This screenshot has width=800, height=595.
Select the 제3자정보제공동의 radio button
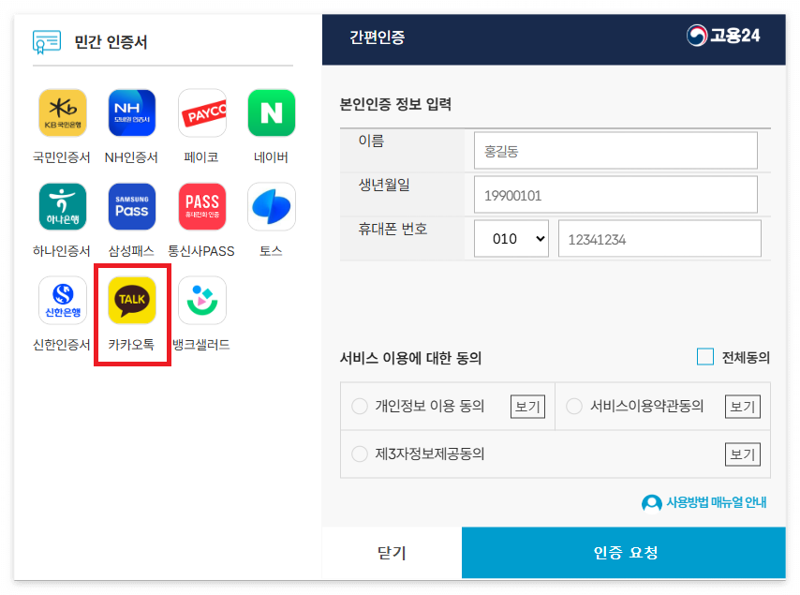coord(360,454)
